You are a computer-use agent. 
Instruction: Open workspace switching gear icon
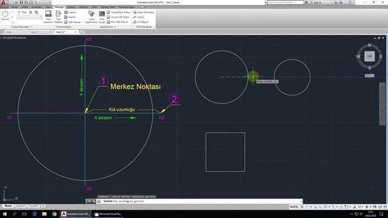pos(367,206)
